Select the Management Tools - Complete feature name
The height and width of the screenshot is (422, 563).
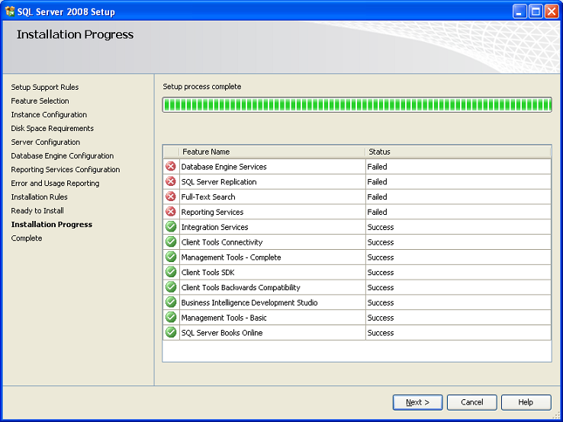tap(231, 257)
